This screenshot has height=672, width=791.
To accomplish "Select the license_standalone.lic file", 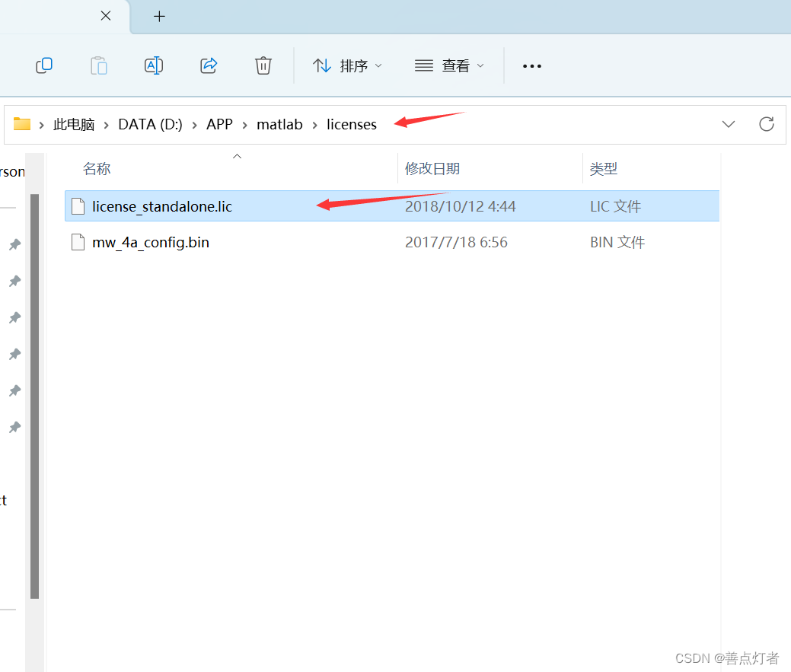I will [161, 205].
